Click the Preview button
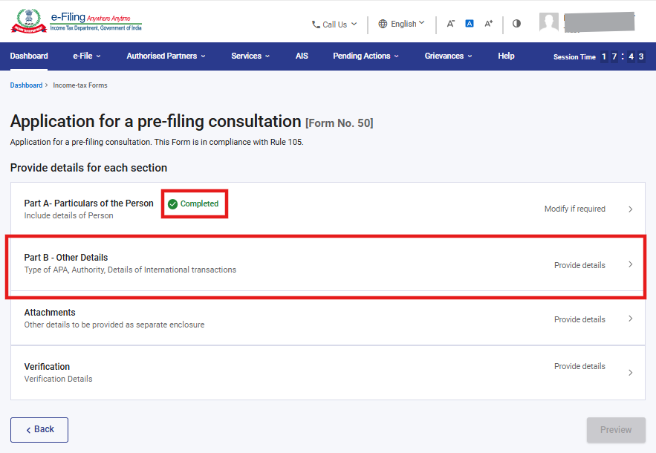 (616, 429)
